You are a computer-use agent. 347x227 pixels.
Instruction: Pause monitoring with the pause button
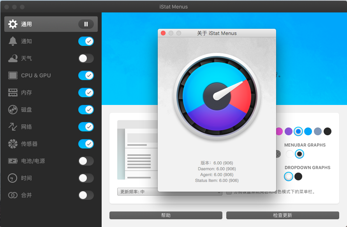(x=86, y=24)
